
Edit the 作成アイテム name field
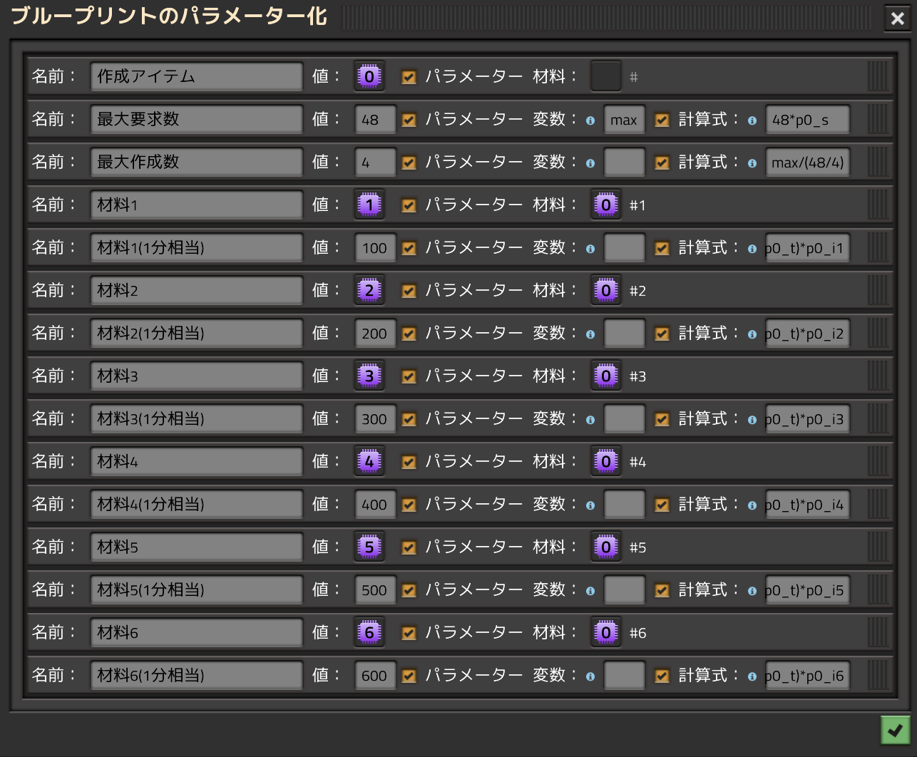click(197, 76)
